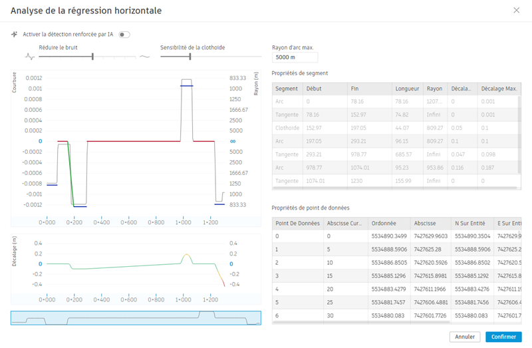Click the AI sparkle icon

[x=14, y=35]
